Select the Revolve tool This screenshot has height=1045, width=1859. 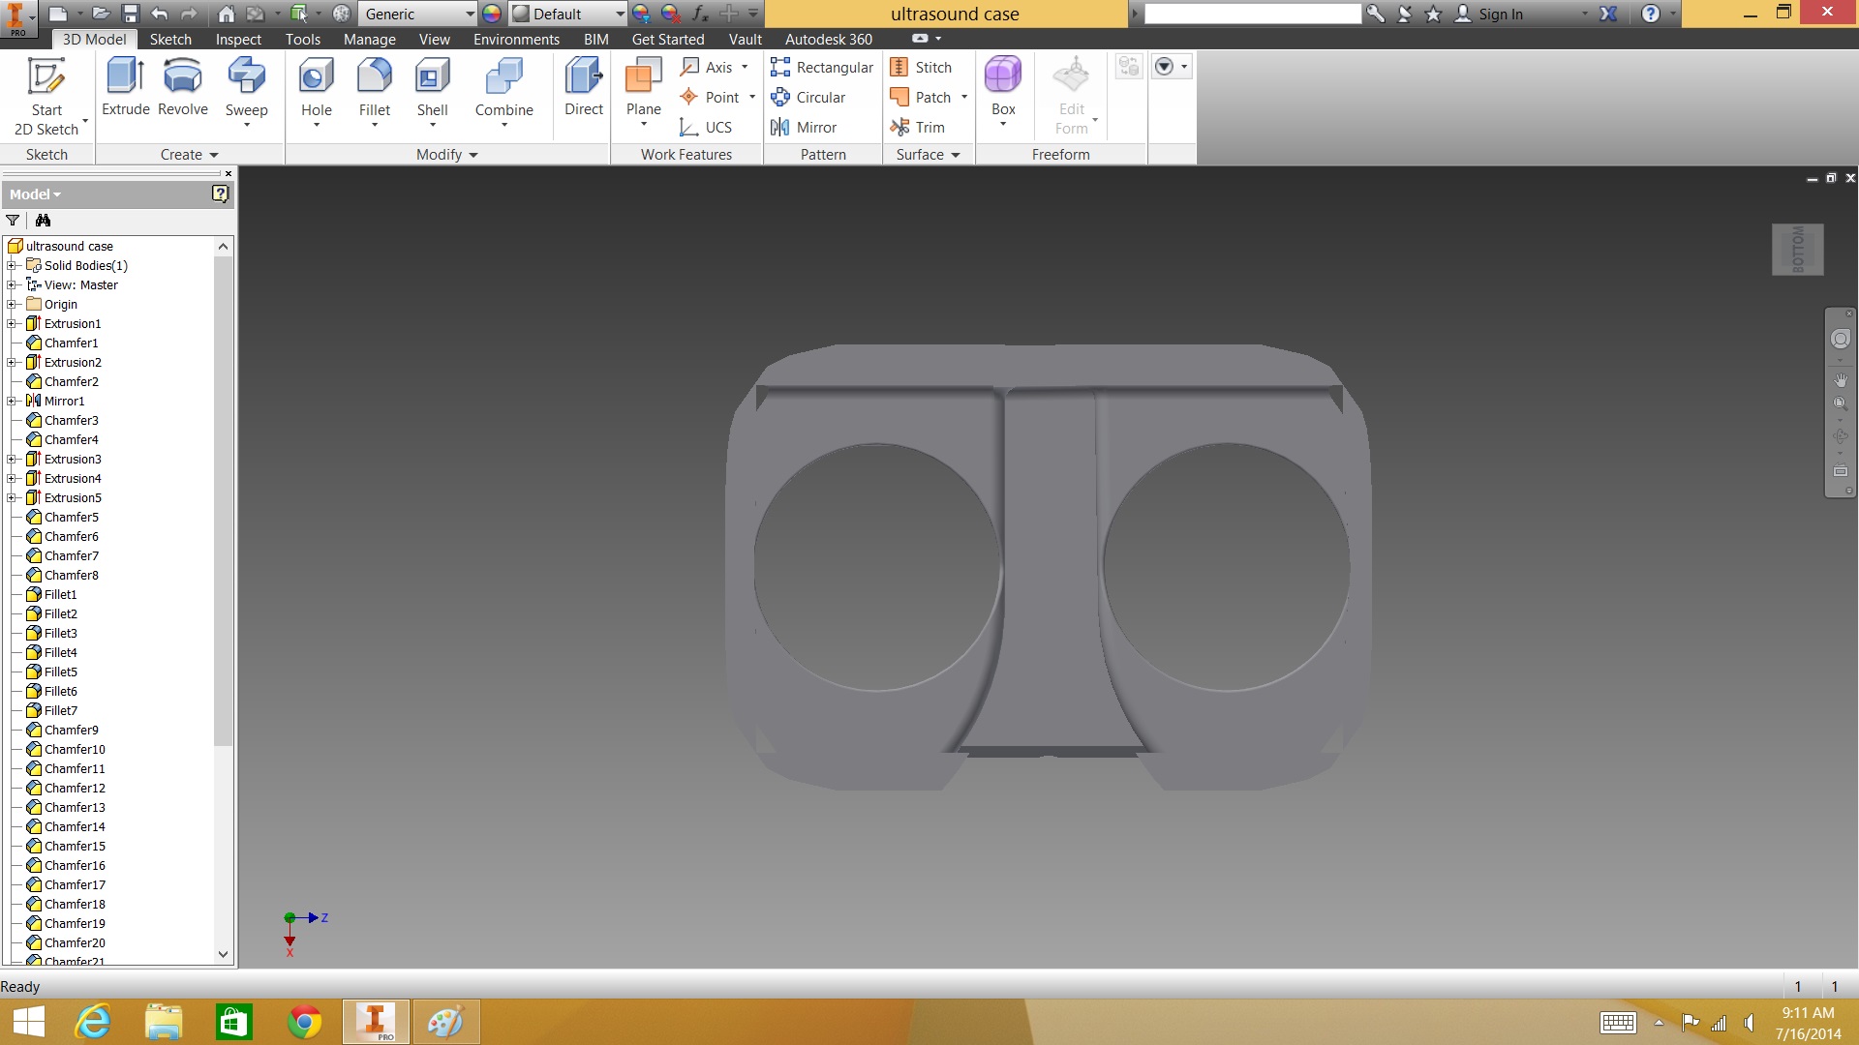coord(182,87)
